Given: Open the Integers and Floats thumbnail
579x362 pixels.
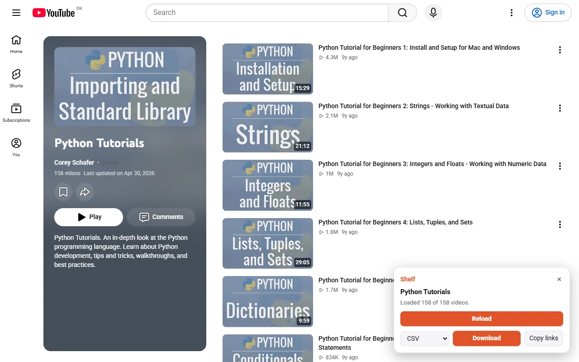Looking at the screenshot, I should tap(268, 185).
